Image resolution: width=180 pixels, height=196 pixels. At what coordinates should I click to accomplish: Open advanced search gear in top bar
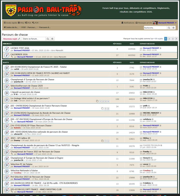[x=174, y=28]
